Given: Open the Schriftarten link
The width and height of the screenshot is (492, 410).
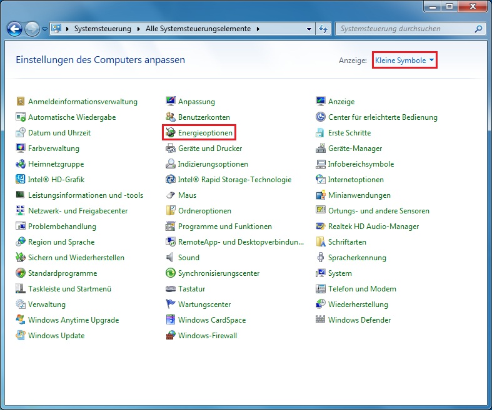Looking at the screenshot, I should coord(347,242).
